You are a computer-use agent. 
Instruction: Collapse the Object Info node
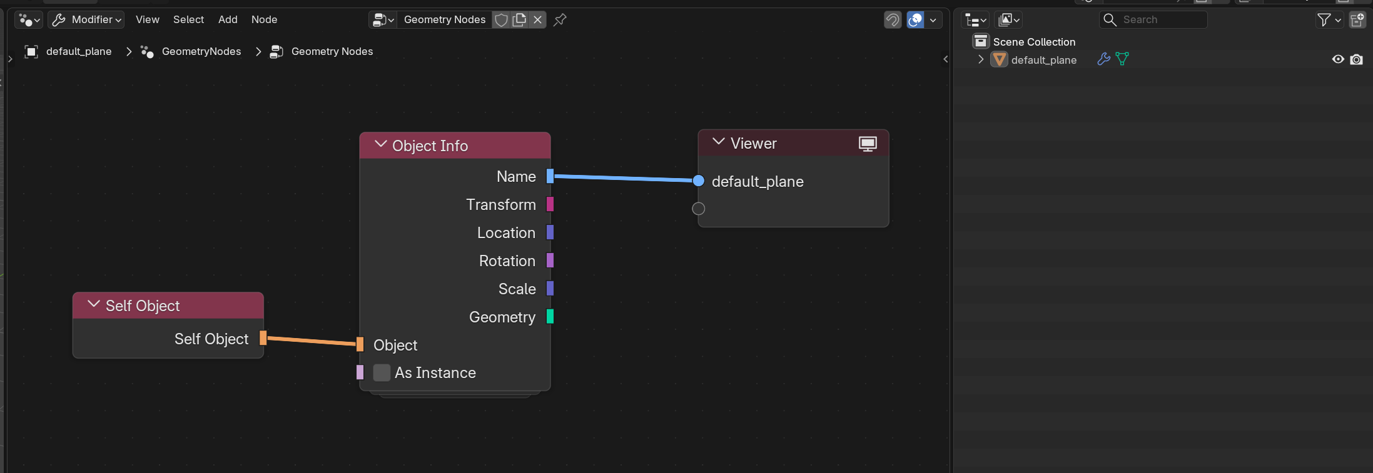click(x=380, y=145)
